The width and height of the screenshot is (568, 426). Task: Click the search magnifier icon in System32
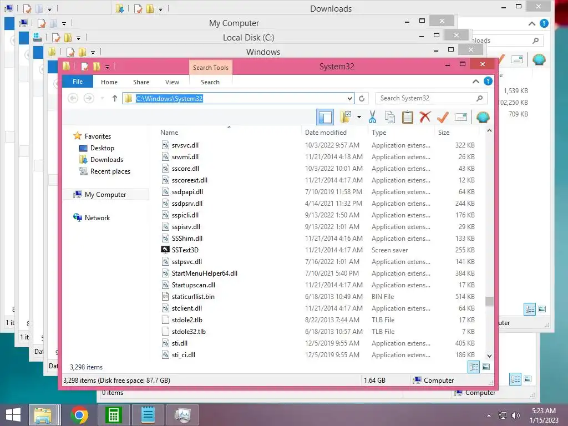click(480, 98)
